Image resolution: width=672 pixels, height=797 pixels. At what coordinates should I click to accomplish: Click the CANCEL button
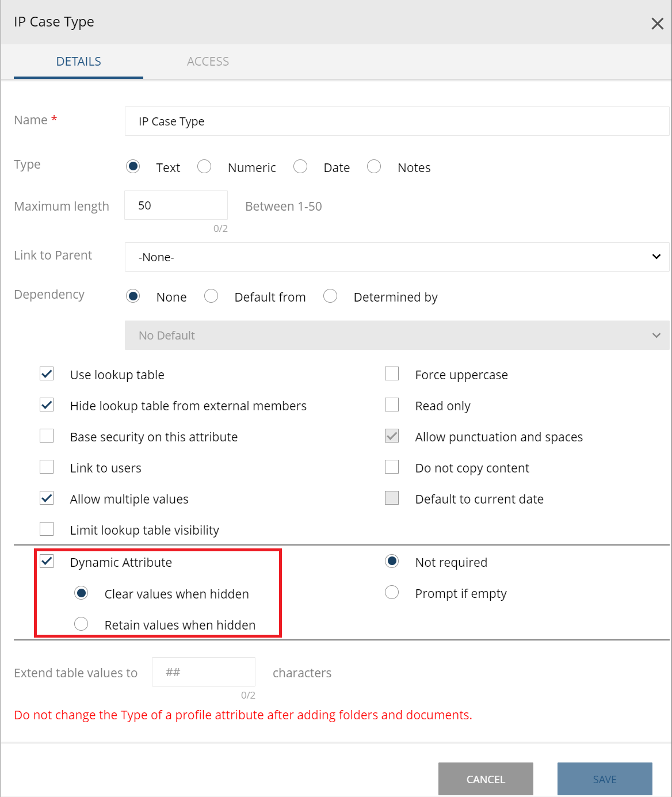(485, 779)
